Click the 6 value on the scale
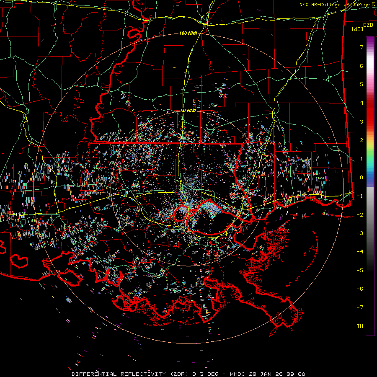Image resolution: width=377 pixels, height=377 pixels. [x=362, y=66]
